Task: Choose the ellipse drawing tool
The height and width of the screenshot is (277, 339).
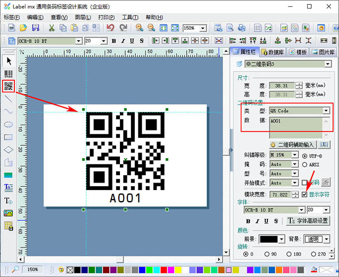Action: (8, 124)
